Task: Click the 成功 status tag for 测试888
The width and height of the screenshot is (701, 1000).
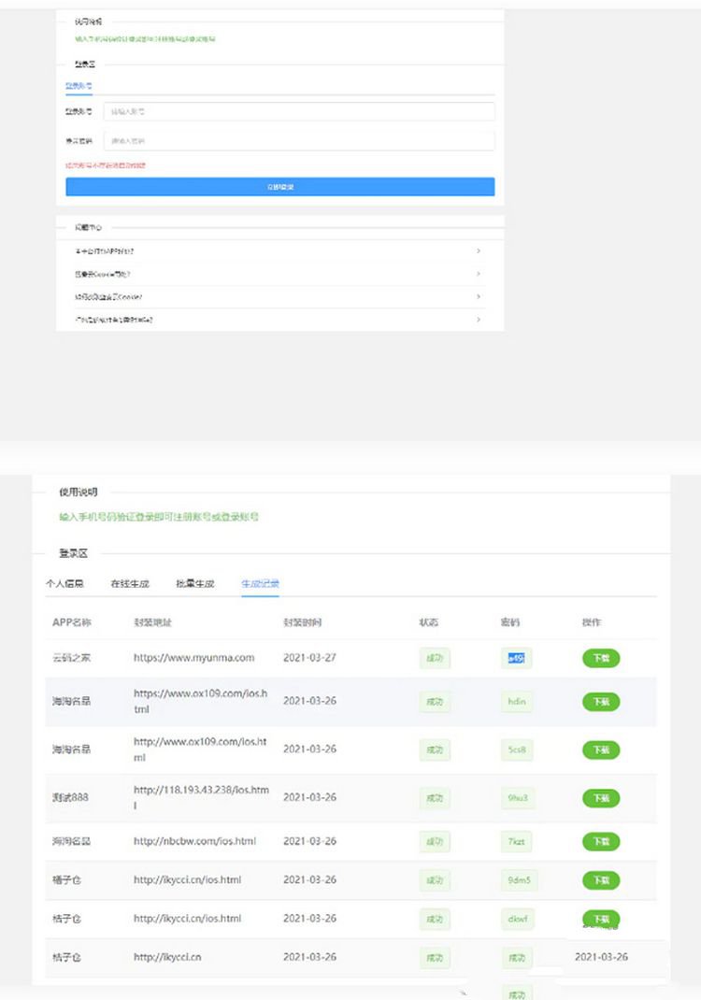Action: [435, 798]
